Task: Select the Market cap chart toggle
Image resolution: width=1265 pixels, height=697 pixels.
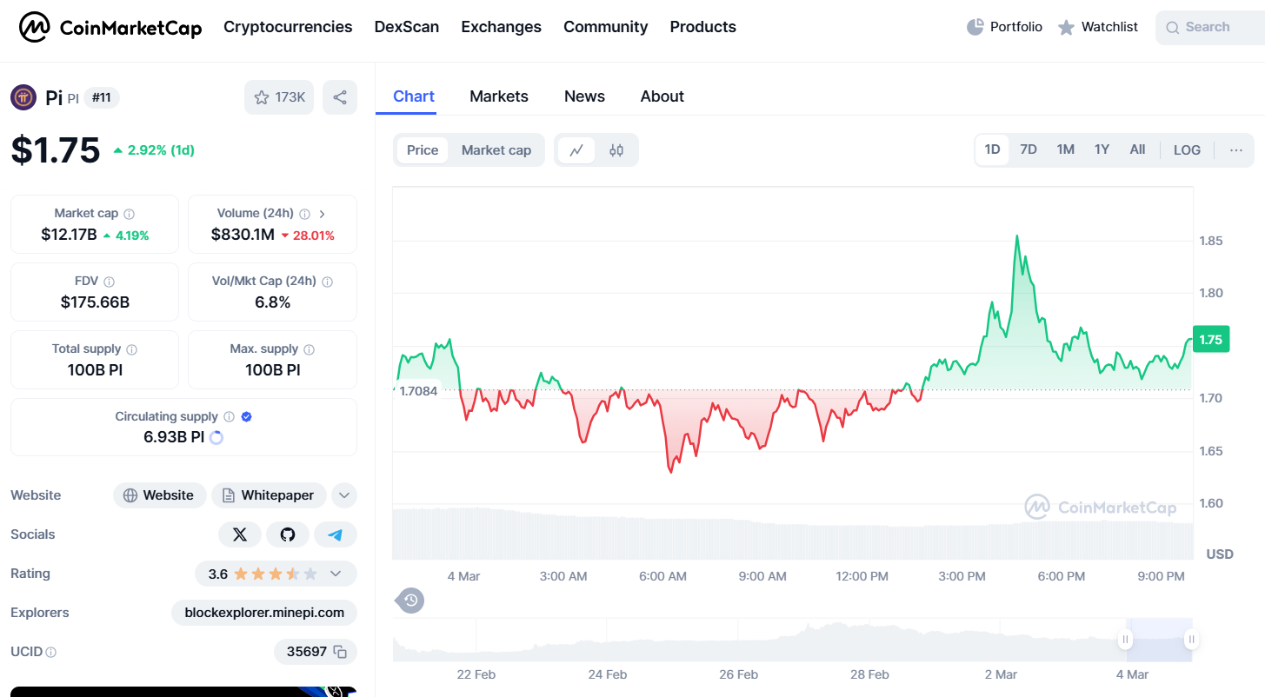Action: tap(496, 150)
